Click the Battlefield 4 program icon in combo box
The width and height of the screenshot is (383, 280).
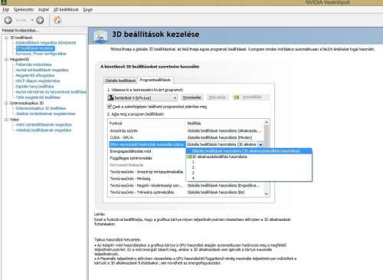(111, 97)
